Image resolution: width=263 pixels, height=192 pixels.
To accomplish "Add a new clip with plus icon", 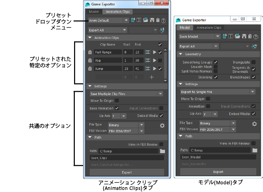I will (152, 77).
